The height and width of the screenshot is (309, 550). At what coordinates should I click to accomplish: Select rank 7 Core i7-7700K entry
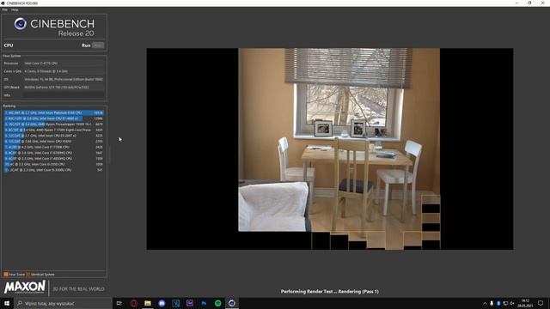point(53,147)
